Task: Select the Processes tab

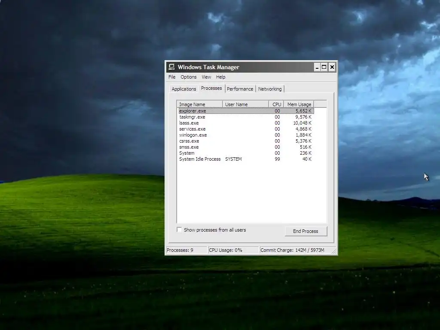Action: tap(211, 88)
